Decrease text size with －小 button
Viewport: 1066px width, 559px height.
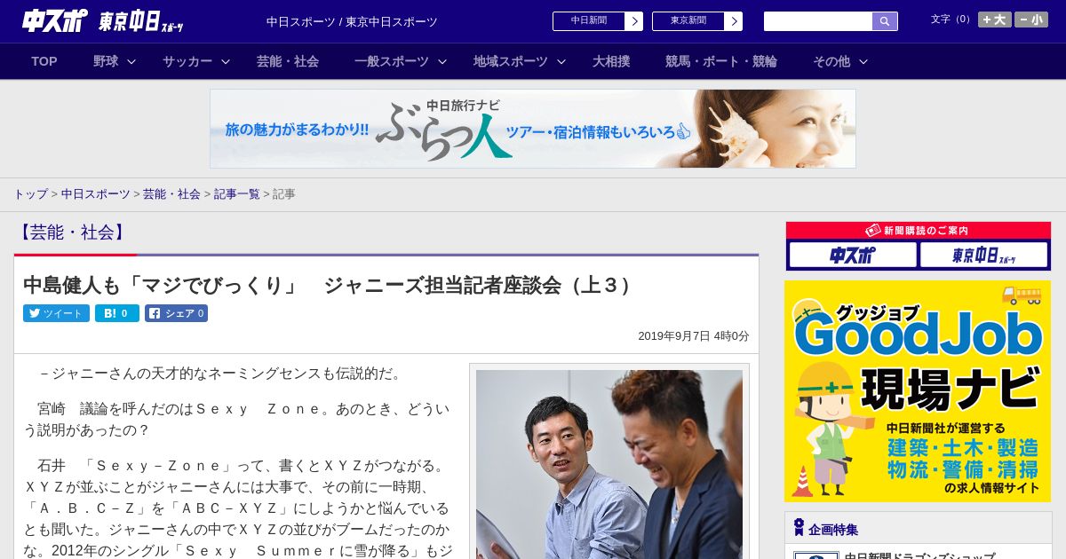[1031, 20]
